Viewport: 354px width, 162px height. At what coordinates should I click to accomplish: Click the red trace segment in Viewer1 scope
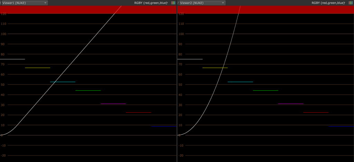[x=138, y=112]
